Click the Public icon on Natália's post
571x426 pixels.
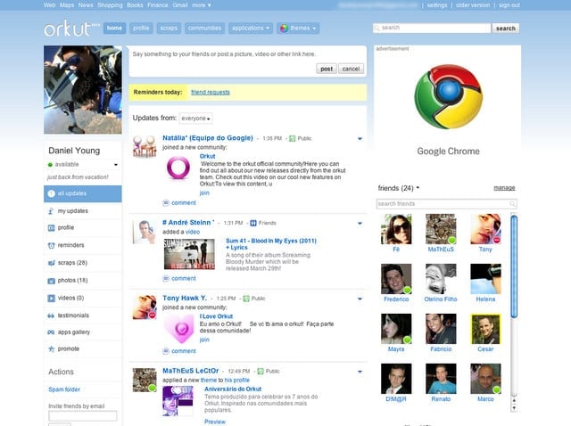(x=292, y=139)
